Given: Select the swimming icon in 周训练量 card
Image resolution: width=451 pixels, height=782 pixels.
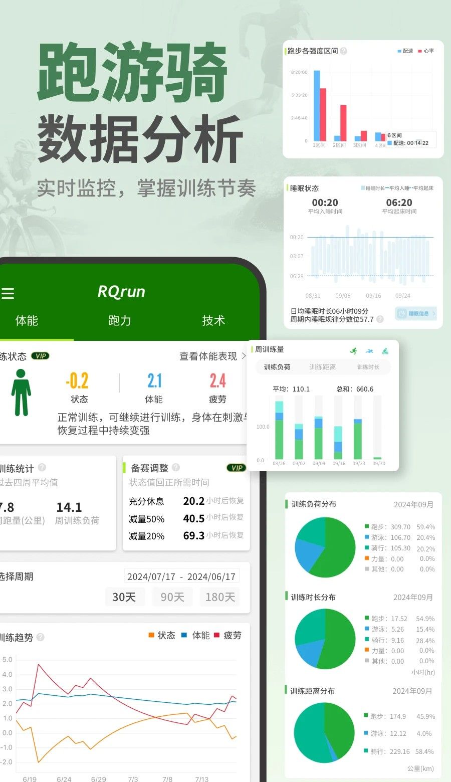Looking at the screenshot, I should (369, 351).
